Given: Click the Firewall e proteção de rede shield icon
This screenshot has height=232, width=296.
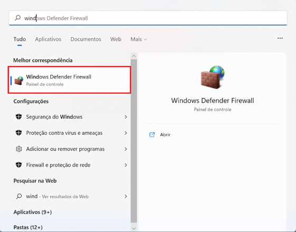Looking at the screenshot, I should 18,165.
